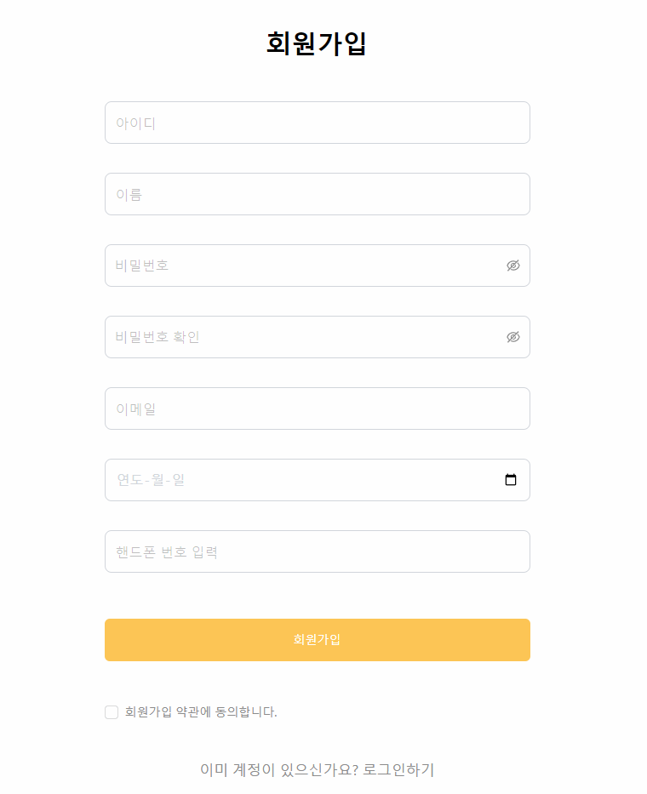647x794 pixels.
Task: Select the calendar icon in the birthdate field
Action: pyautogui.click(x=510, y=479)
